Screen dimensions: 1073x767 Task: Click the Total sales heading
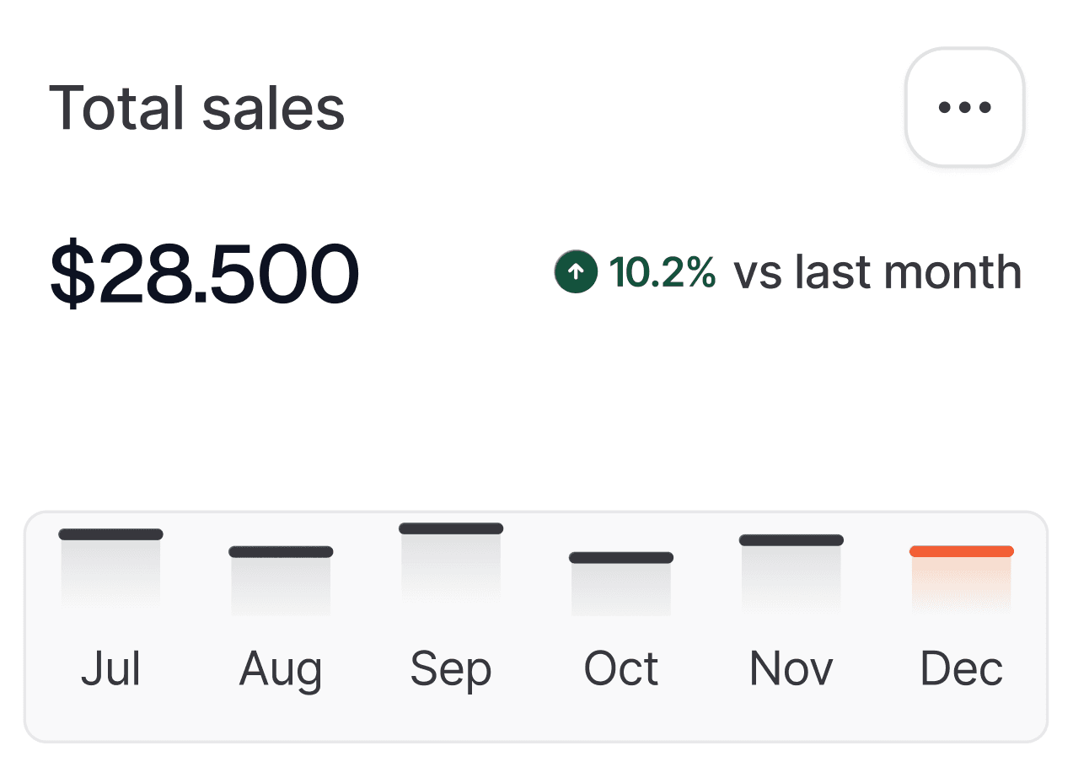196,108
